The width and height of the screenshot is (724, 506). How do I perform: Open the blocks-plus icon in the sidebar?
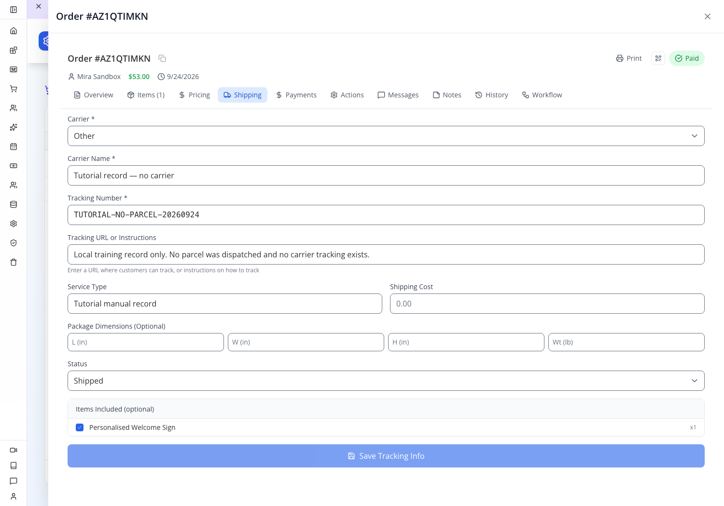click(14, 50)
